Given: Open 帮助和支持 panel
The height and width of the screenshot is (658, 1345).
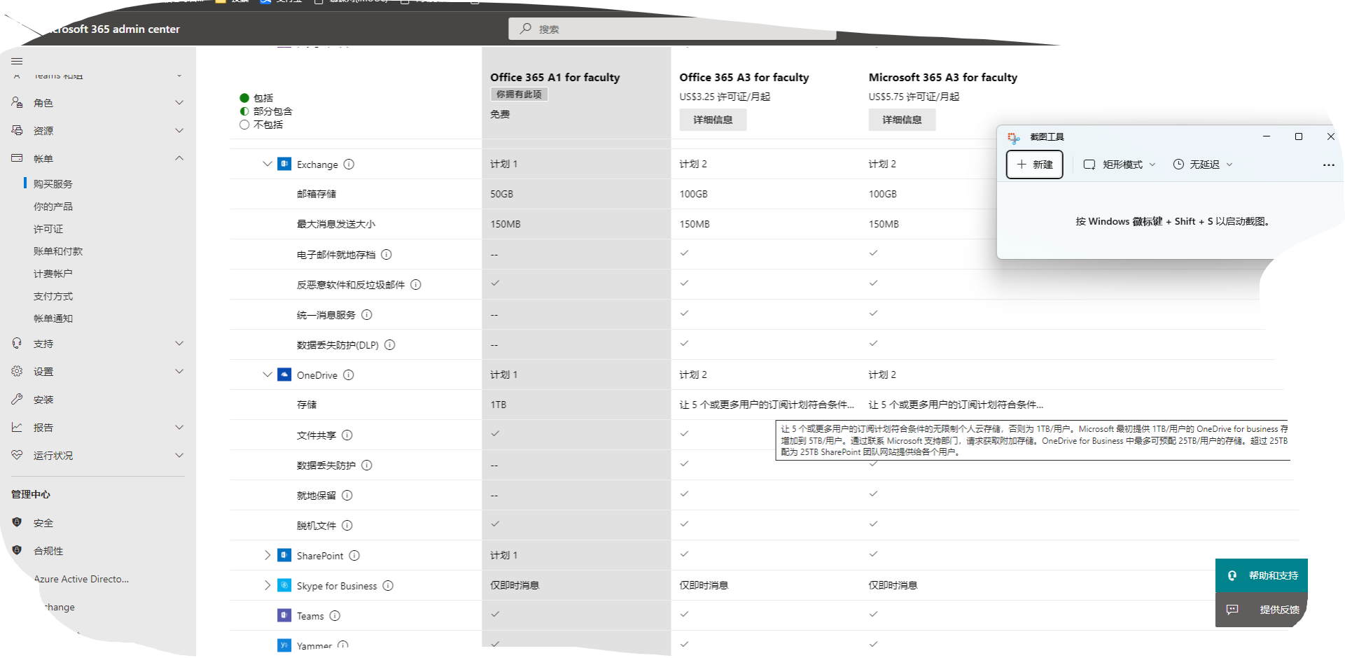Looking at the screenshot, I should point(1261,575).
